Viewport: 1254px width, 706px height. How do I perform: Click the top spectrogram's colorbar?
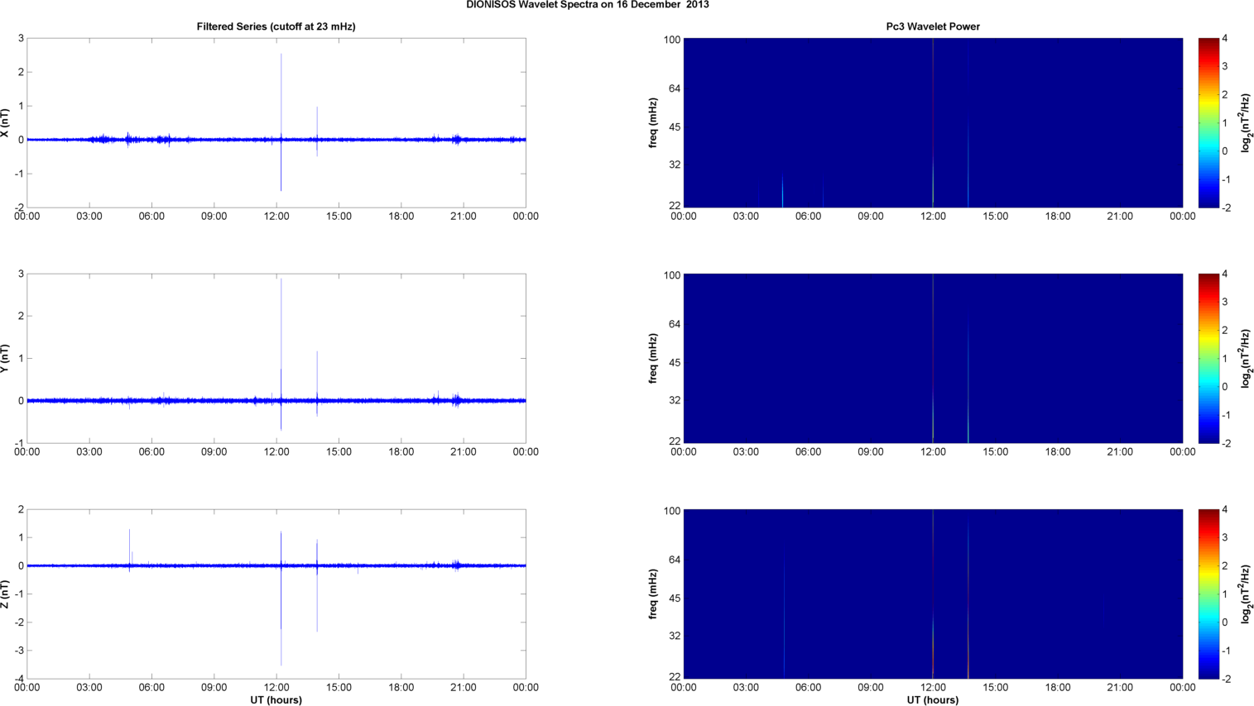[1208, 122]
